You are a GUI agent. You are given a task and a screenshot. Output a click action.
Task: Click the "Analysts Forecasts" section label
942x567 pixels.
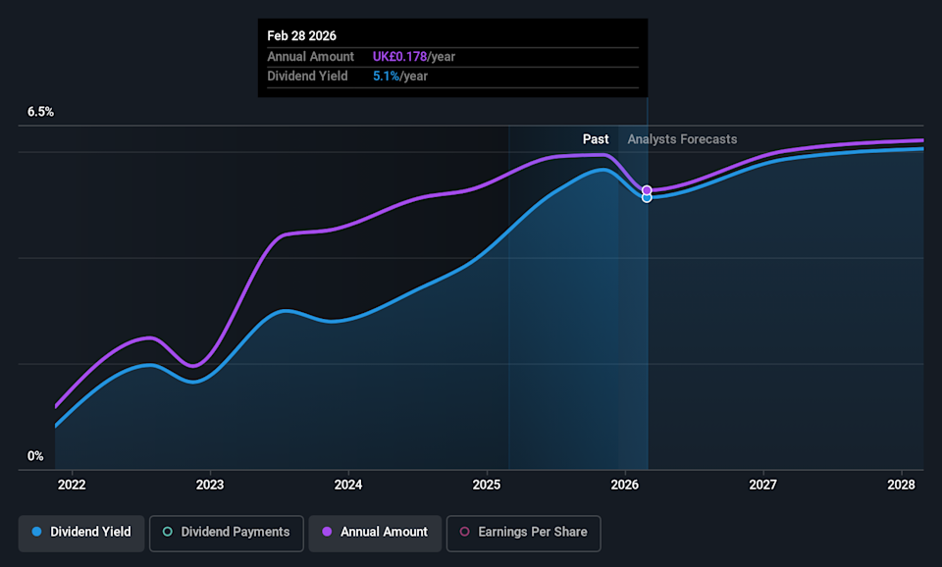tap(682, 139)
